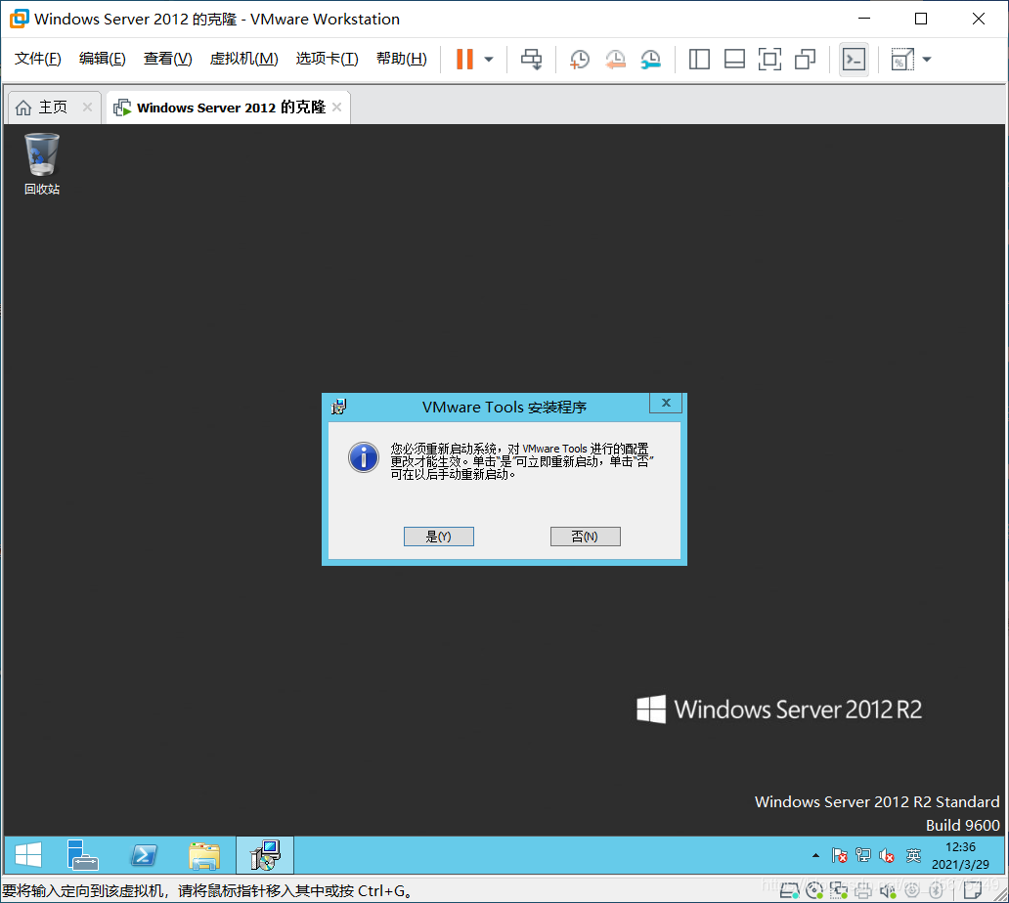The image size is (1009, 903).
Task: Revert the VM to its snapshot
Action: pos(615,60)
